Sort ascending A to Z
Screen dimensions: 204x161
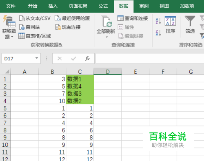[x=158, y=21]
